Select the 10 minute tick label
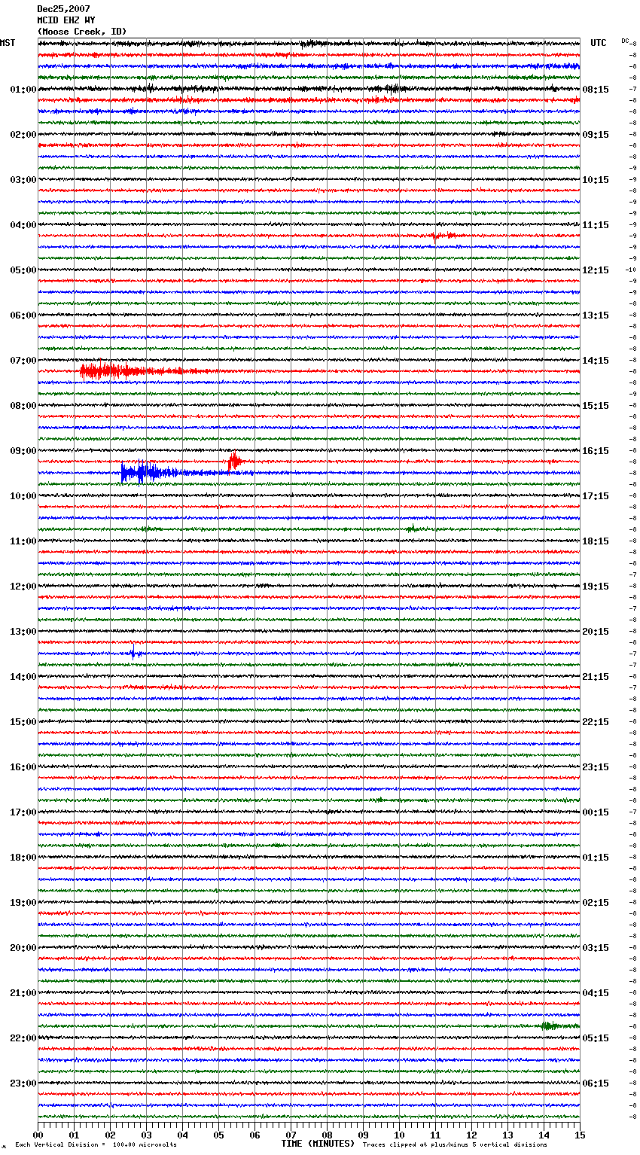 pyautogui.click(x=399, y=1135)
